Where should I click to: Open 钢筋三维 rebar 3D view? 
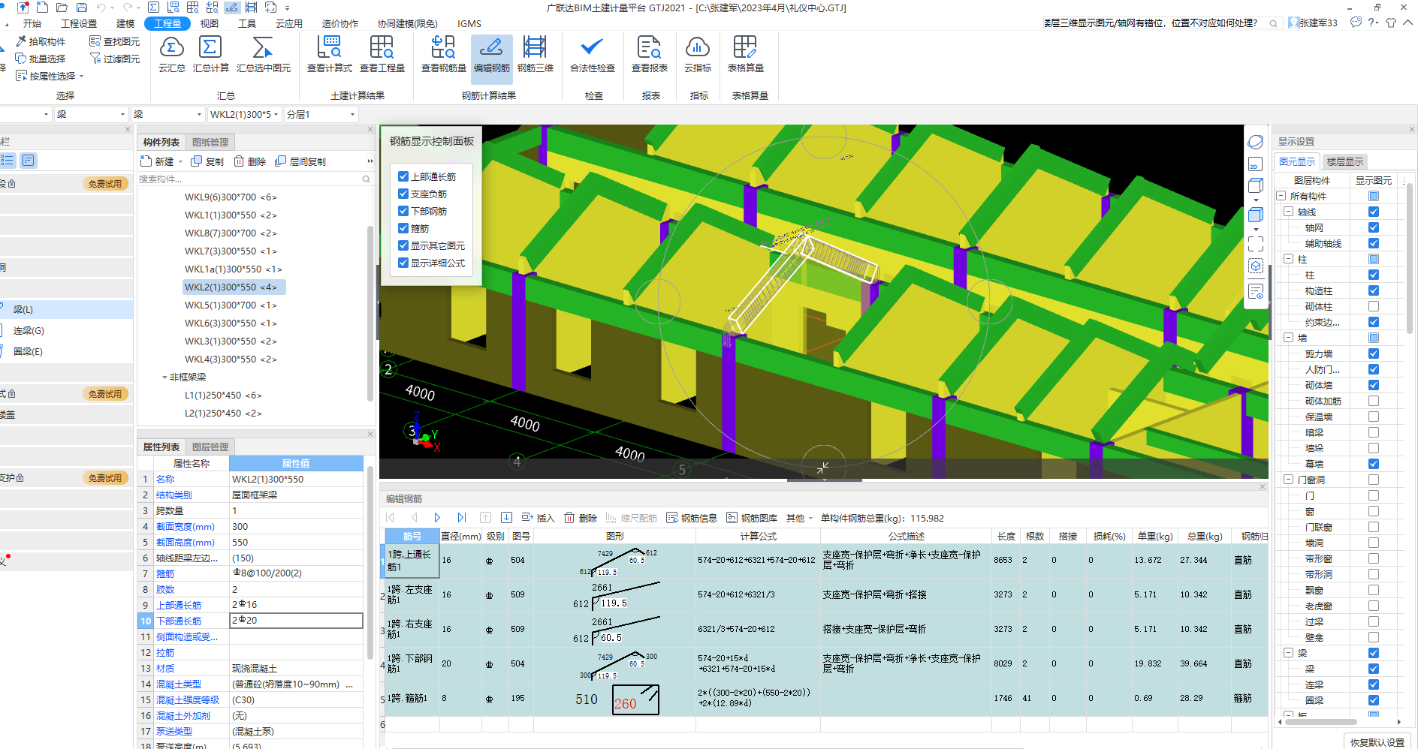[535, 54]
